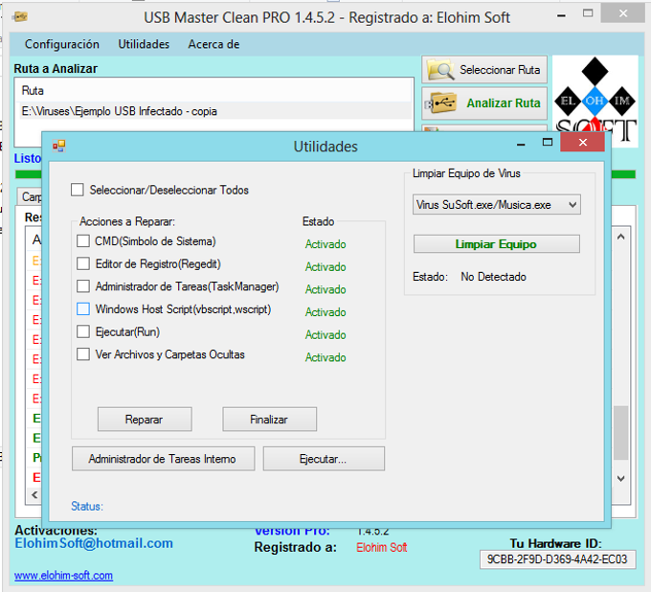Click the Listo status label
This screenshot has height=592, width=651.
(28, 158)
